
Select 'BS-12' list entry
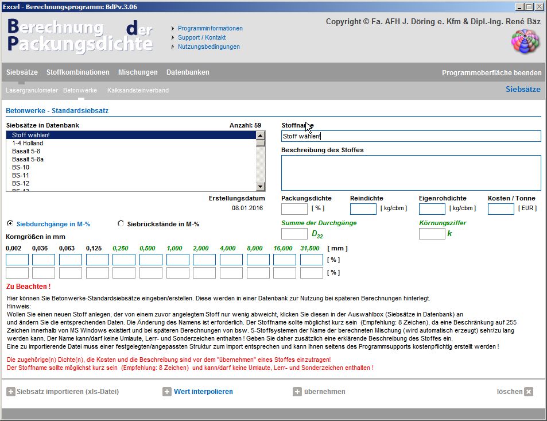(x=131, y=183)
